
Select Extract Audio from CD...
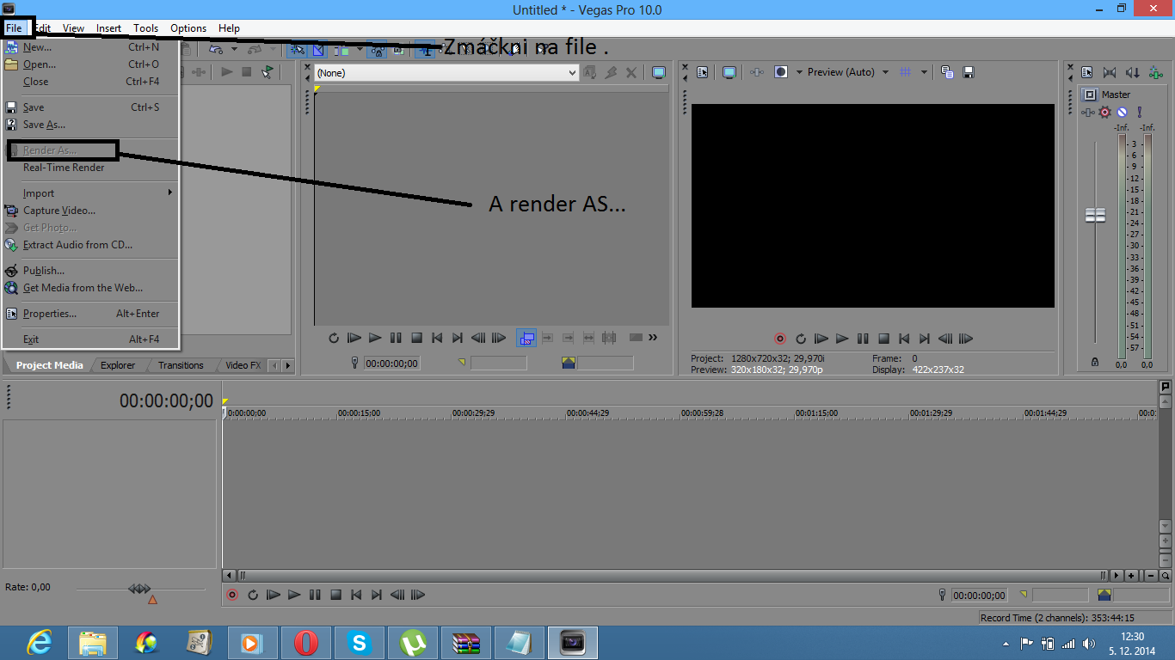click(90, 245)
